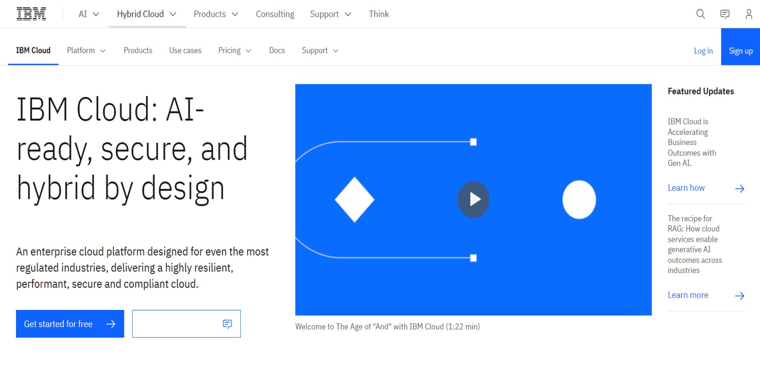
Task: Open the chat icon in top header
Action: click(x=725, y=14)
